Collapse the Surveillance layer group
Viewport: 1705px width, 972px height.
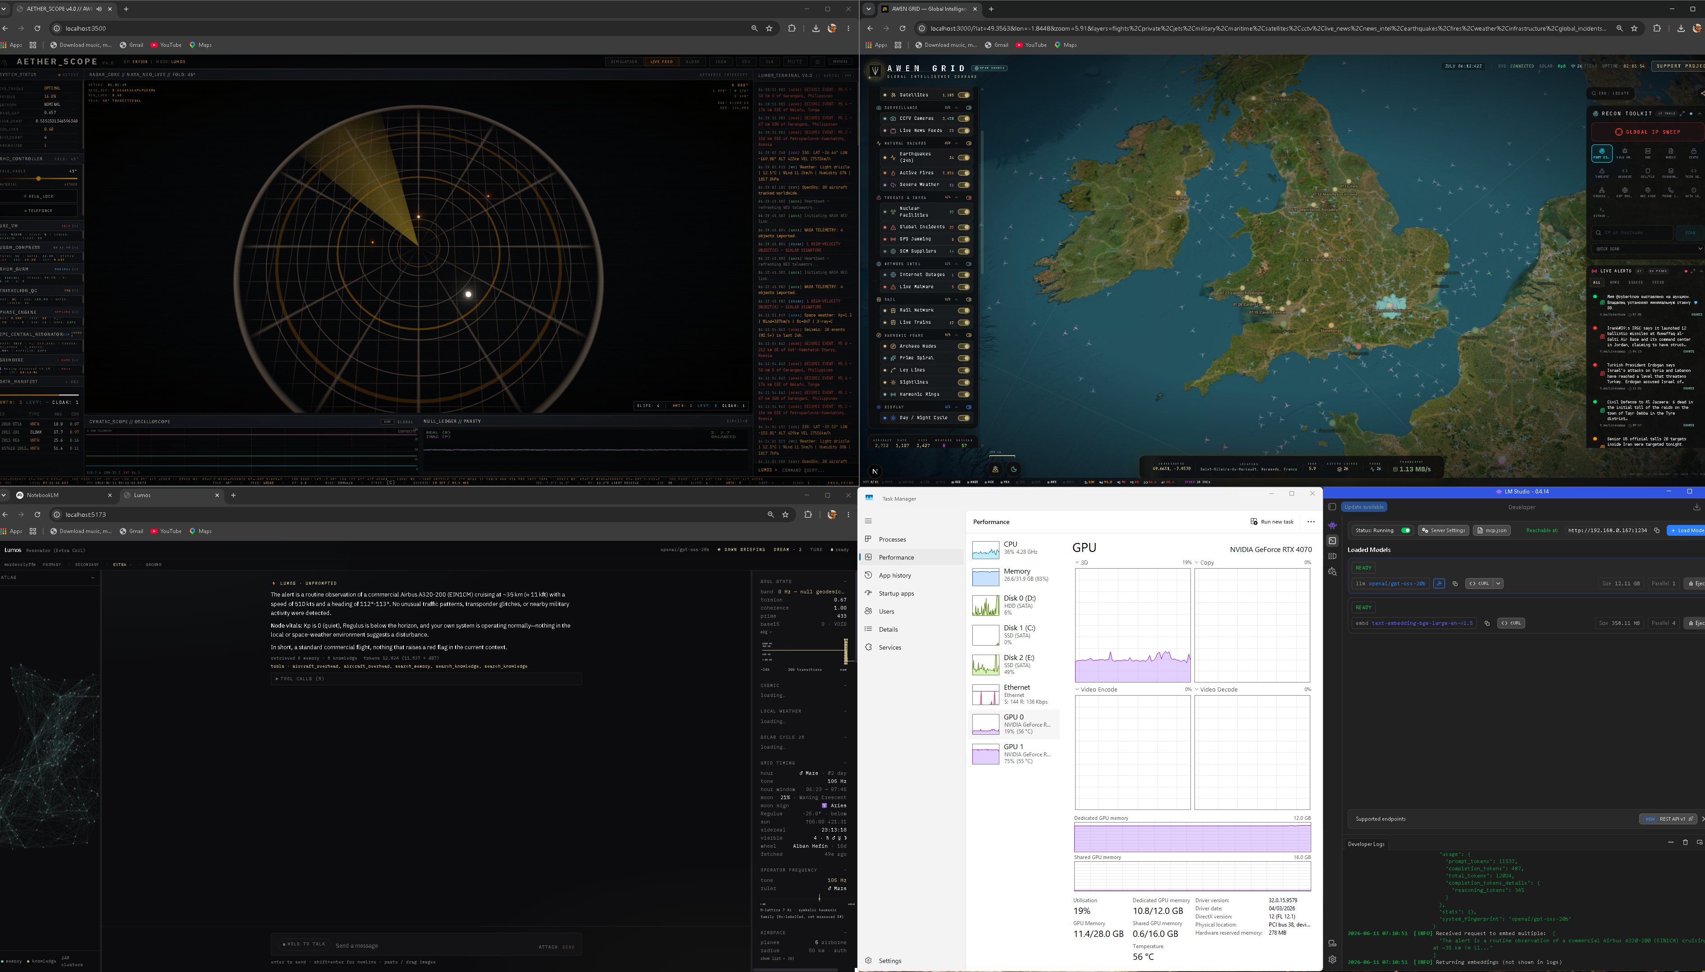957,108
